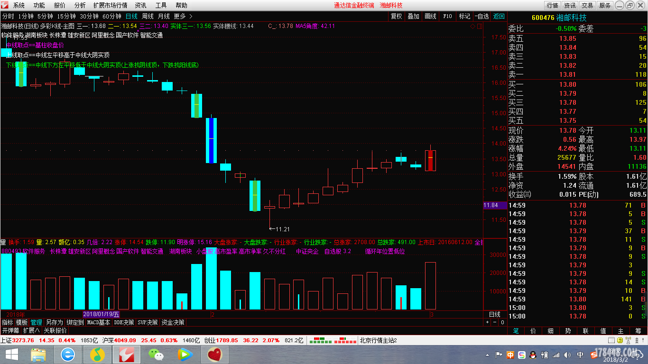Image resolution: width=648 pixels, height=364 pixels.
Task: Click the plus zoom-in chart icon
Action: pos(487,322)
